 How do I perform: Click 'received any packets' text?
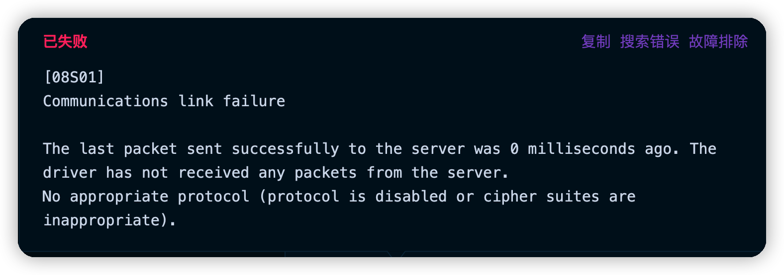tap(267, 173)
